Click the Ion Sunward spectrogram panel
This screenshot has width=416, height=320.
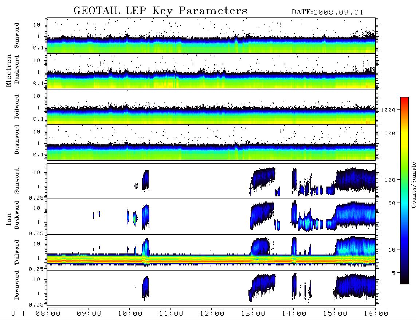pyautogui.click(x=211, y=181)
